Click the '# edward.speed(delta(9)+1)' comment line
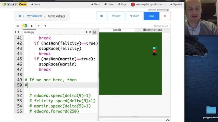The image size is (218, 122). 60,96
